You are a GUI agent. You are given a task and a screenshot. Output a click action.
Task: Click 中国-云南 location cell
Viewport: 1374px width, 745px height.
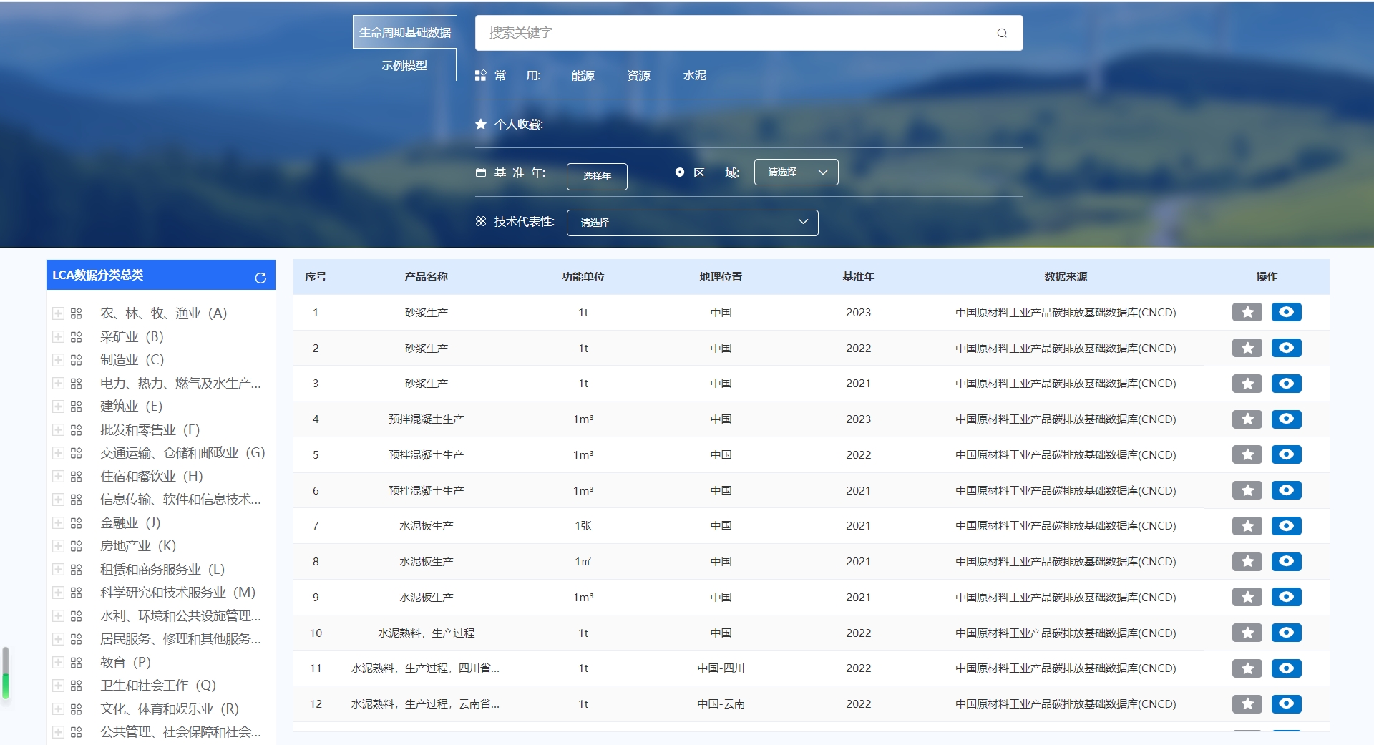[721, 704]
